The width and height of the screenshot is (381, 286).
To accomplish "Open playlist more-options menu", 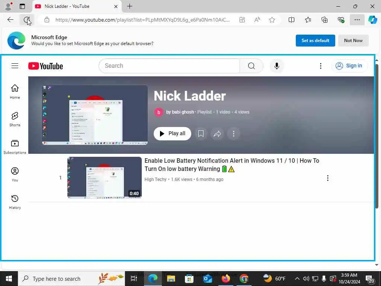I will click(x=234, y=134).
